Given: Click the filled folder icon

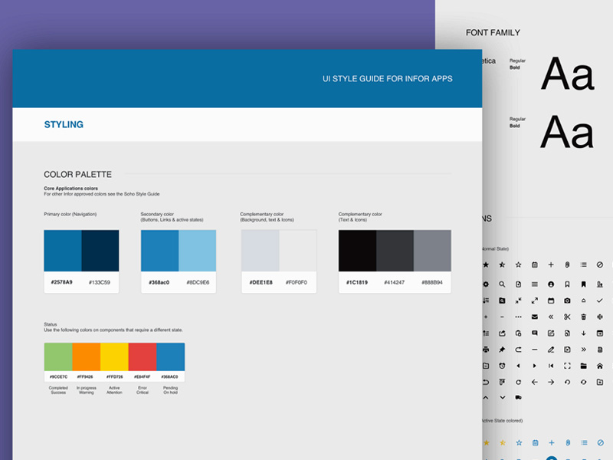Looking at the screenshot, I should pyautogui.click(x=583, y=366).
